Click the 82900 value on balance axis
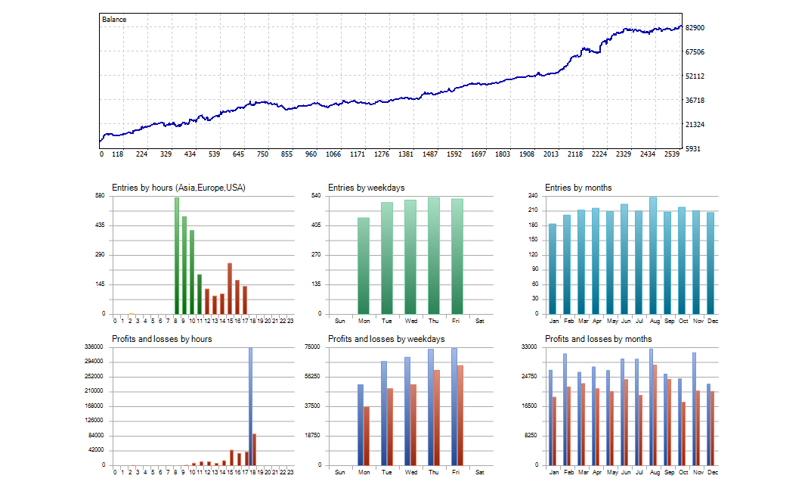808x491 pixels. pos(694,28)
